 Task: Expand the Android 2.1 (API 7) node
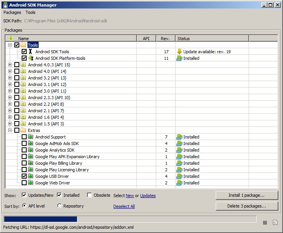click(10, 110)
